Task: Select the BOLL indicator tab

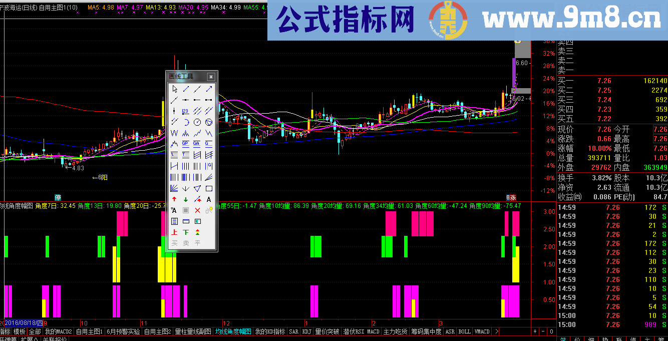Action: [x=464, y=331]
